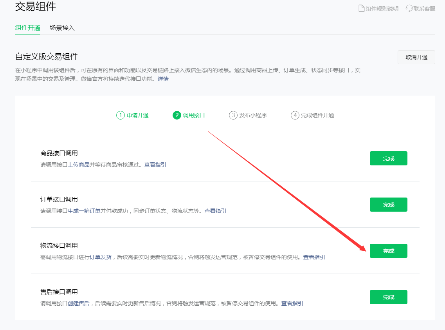The width and height of the screenshot is (445, 330).
Task: Click 完成 for 订单接口调用
Action: 388,205
